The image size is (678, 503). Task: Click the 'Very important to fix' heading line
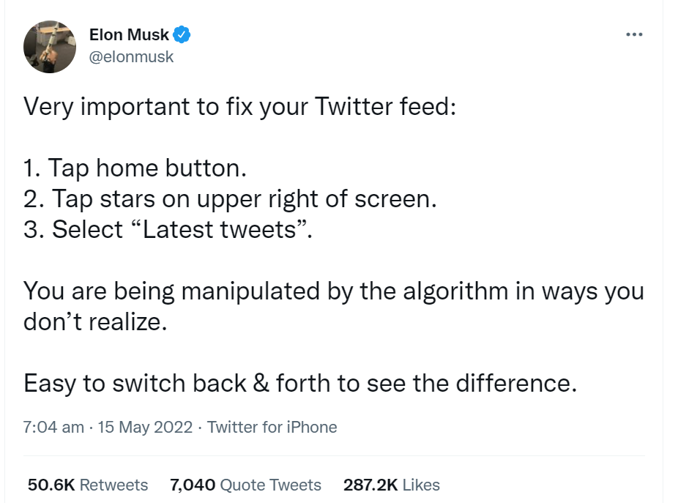pos(240,107)
